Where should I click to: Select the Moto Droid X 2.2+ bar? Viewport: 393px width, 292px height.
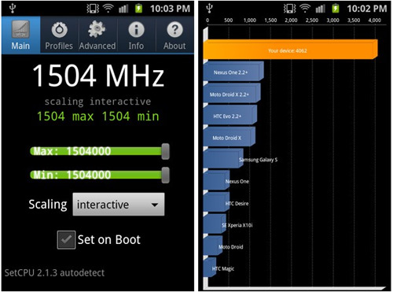click(x=232, y=93)
